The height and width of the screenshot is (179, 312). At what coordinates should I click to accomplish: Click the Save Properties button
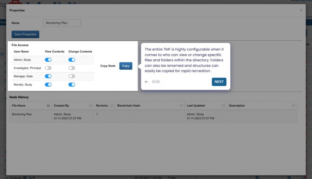[x=25, y=35]
